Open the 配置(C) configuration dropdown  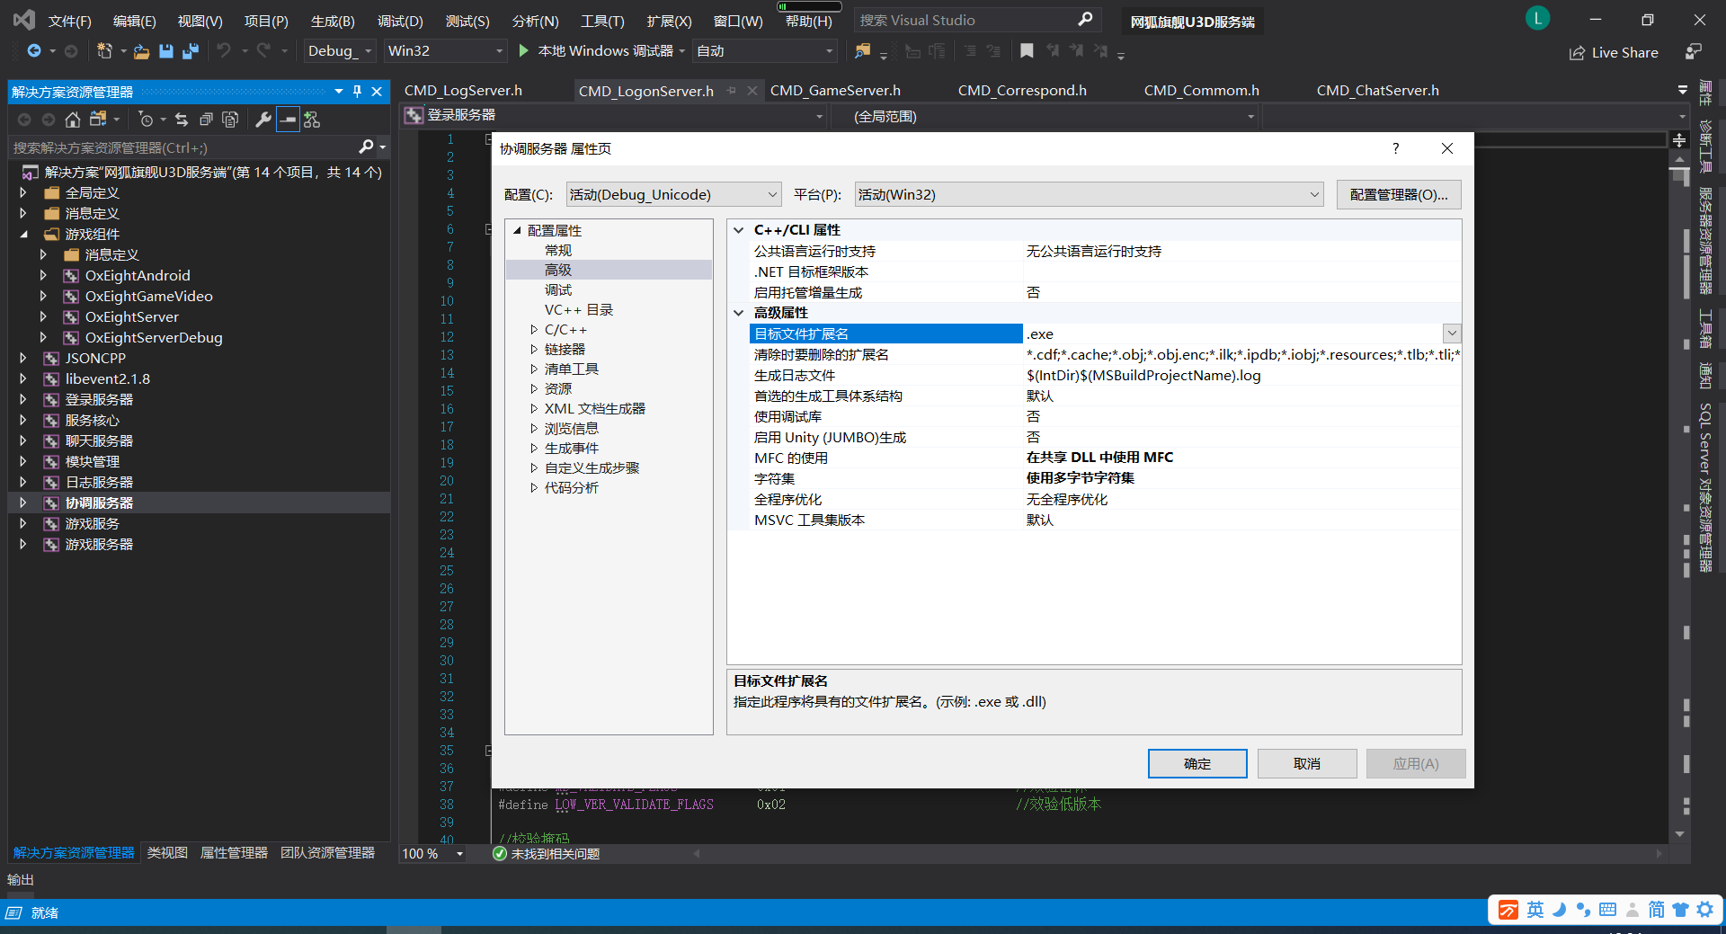[673, 194]
